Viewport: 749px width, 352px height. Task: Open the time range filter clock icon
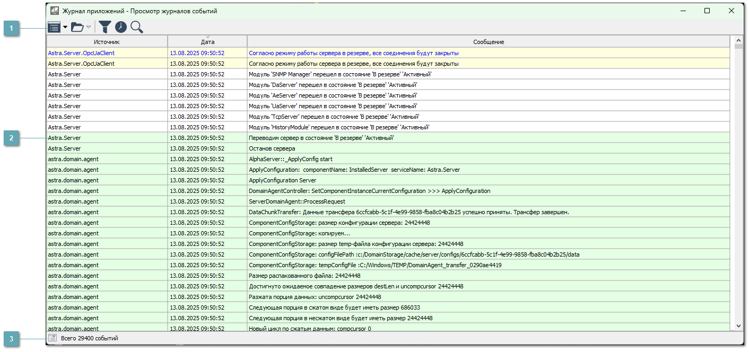(x=121, y=27)
